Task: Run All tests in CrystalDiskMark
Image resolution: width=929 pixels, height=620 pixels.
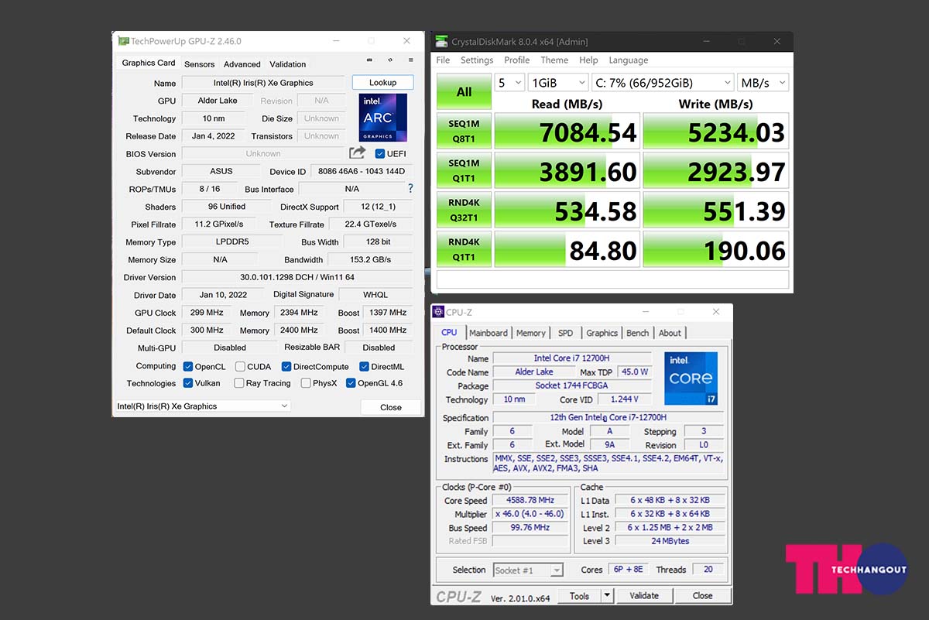Action: 464,91
